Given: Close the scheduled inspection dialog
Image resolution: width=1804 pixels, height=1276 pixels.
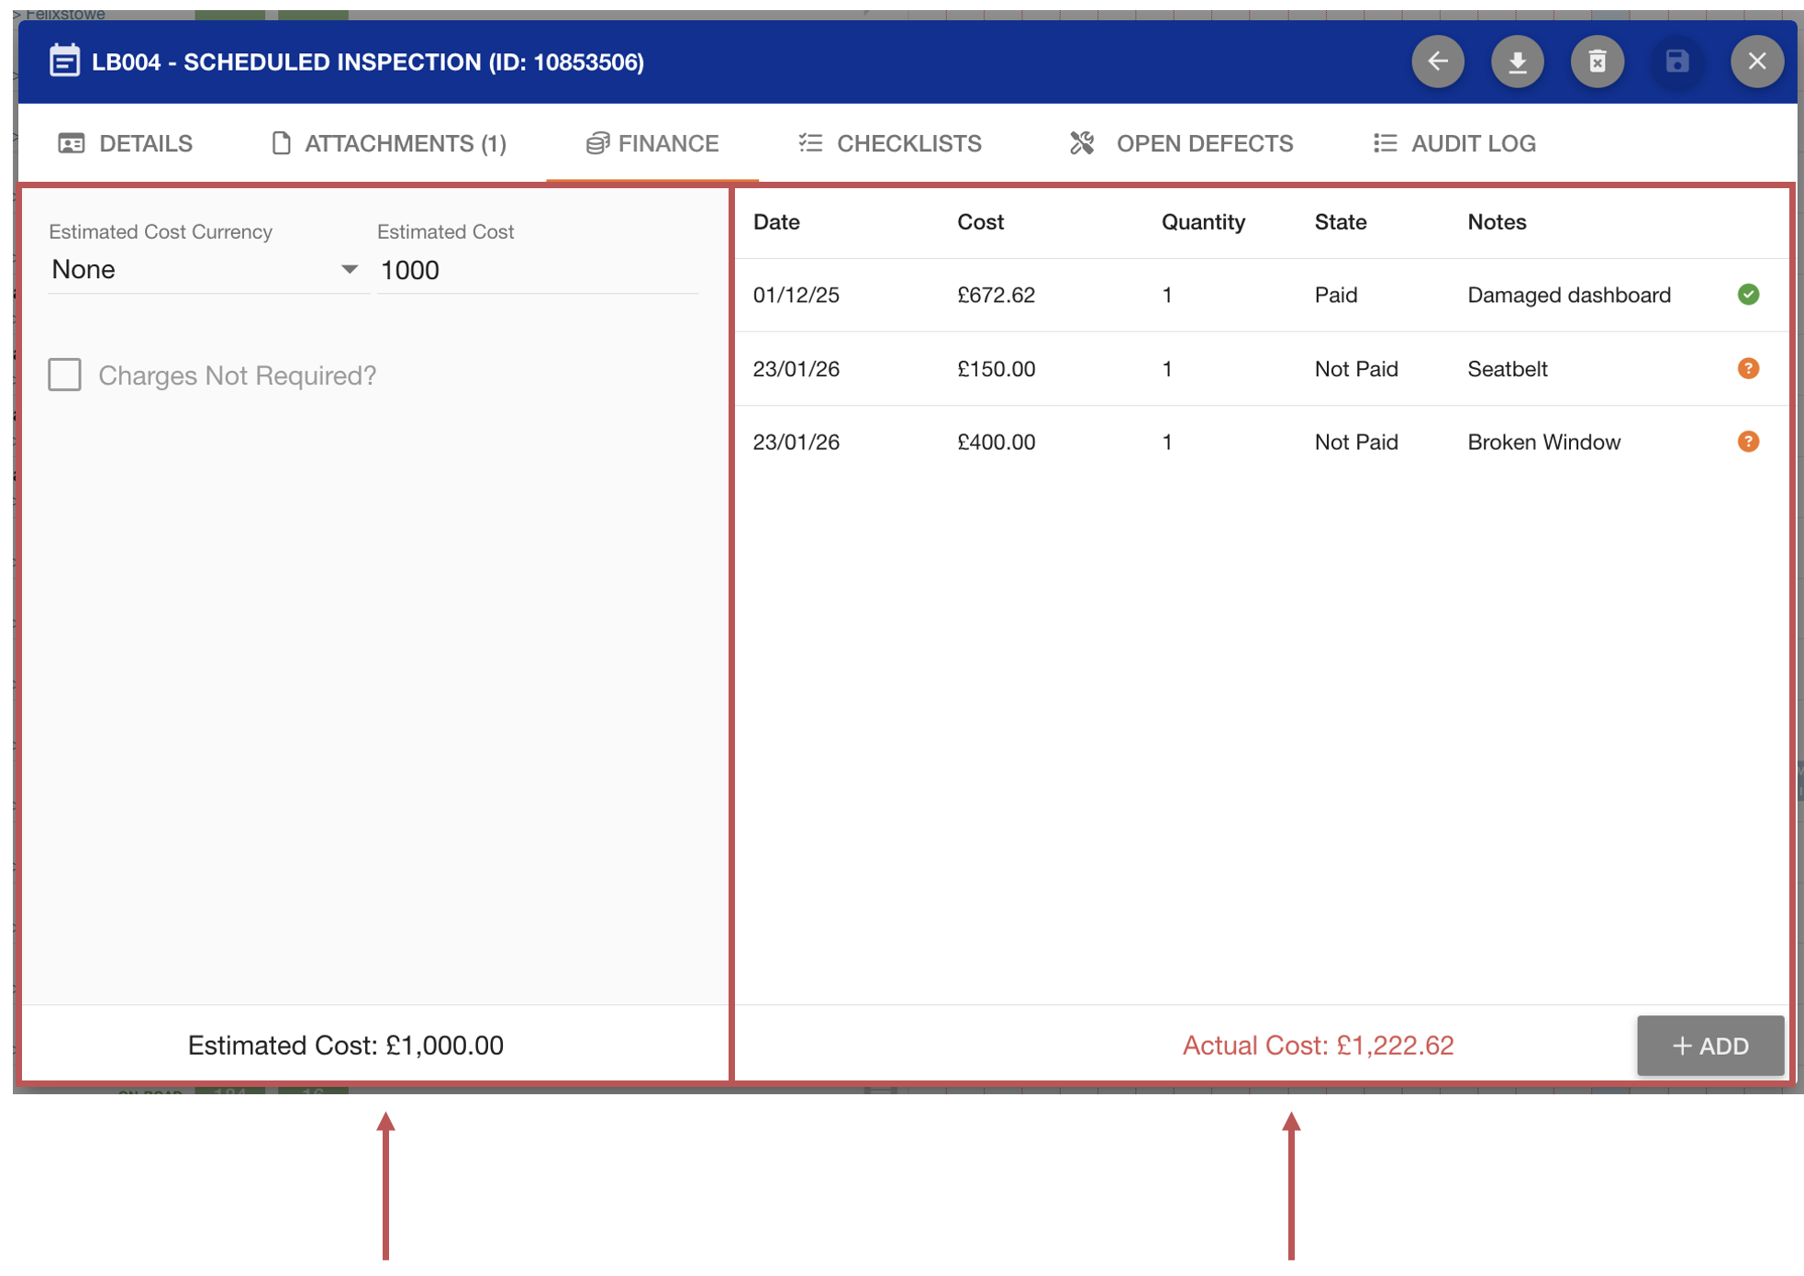Looking at the screenshot, I should 1755,62.
